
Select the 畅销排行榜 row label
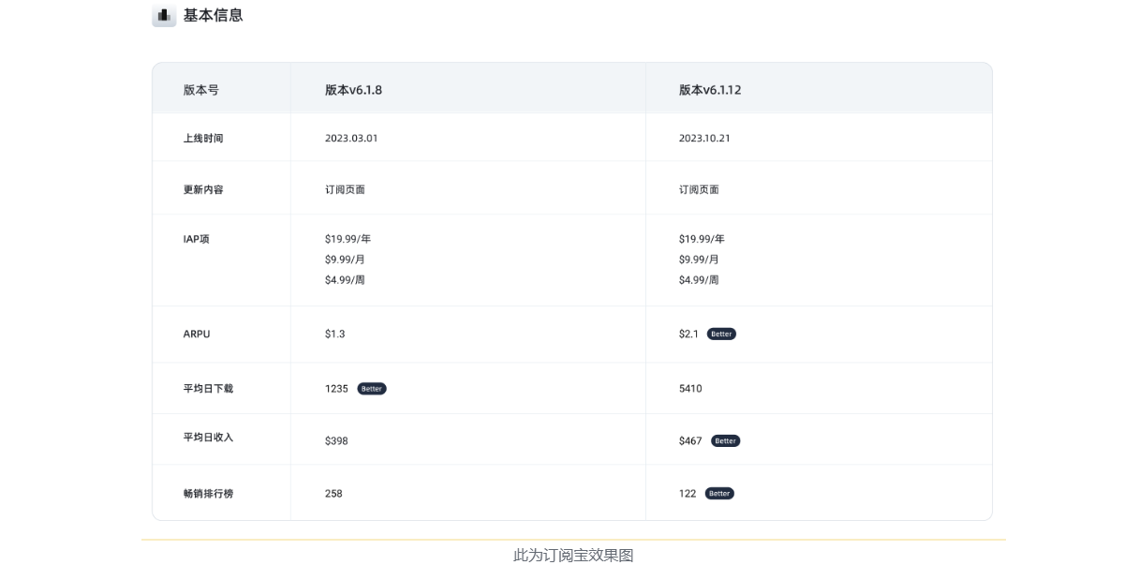click(208, 493)
